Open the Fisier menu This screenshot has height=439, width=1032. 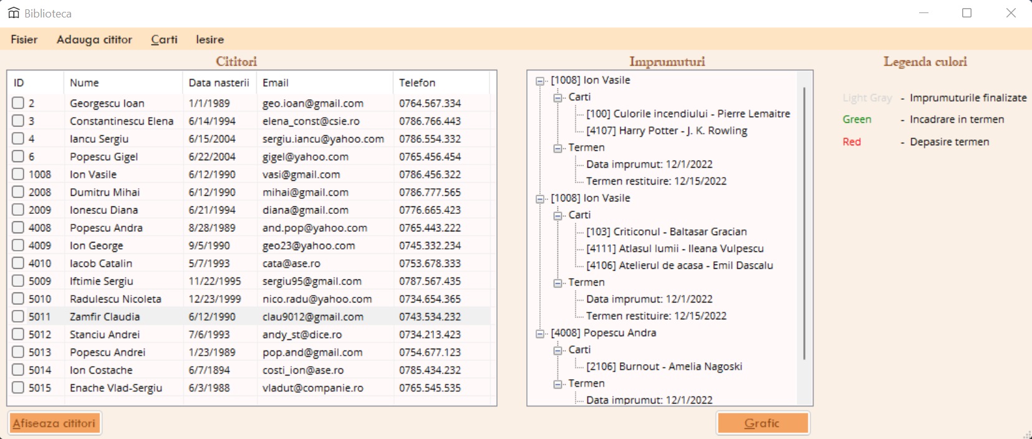pos(24,39)
